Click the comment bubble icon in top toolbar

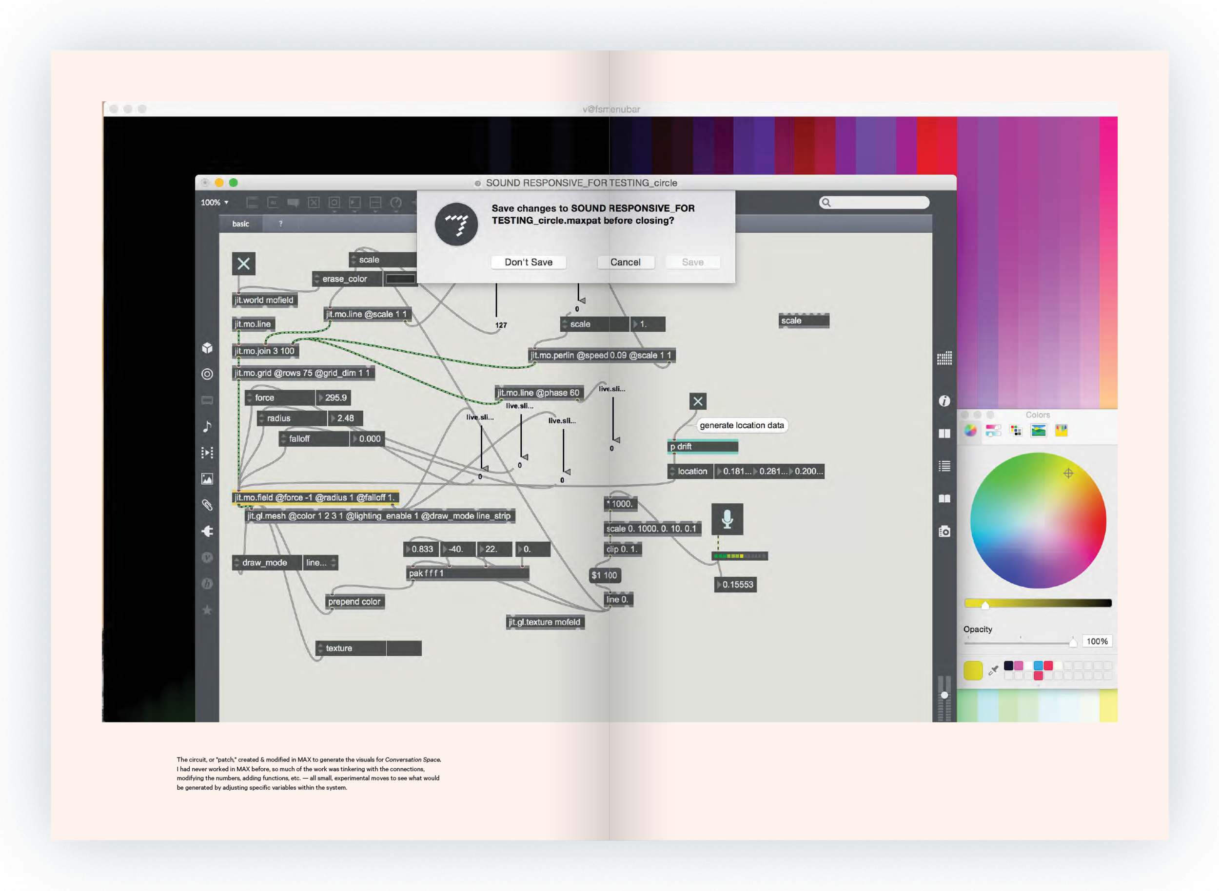(x=293, y=203)
